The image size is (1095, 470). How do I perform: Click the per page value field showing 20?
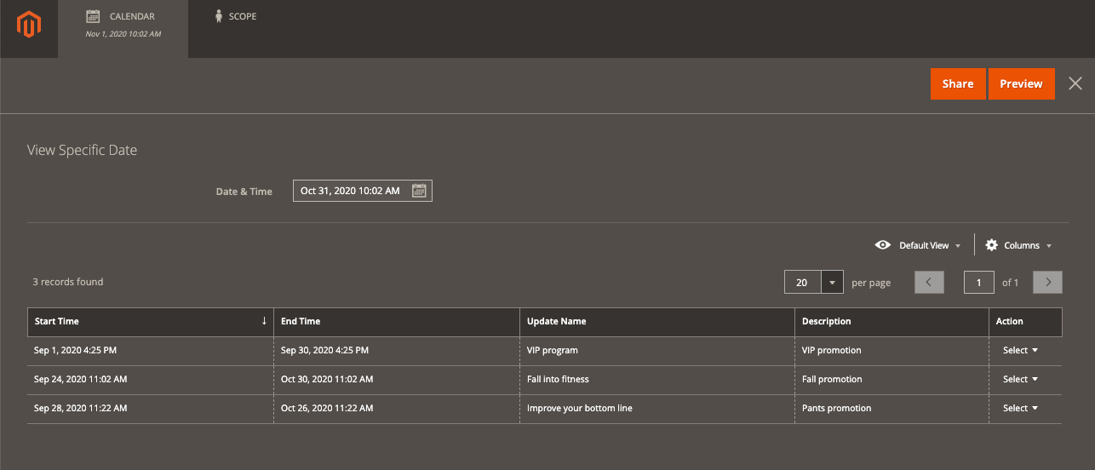coord(803,282)
